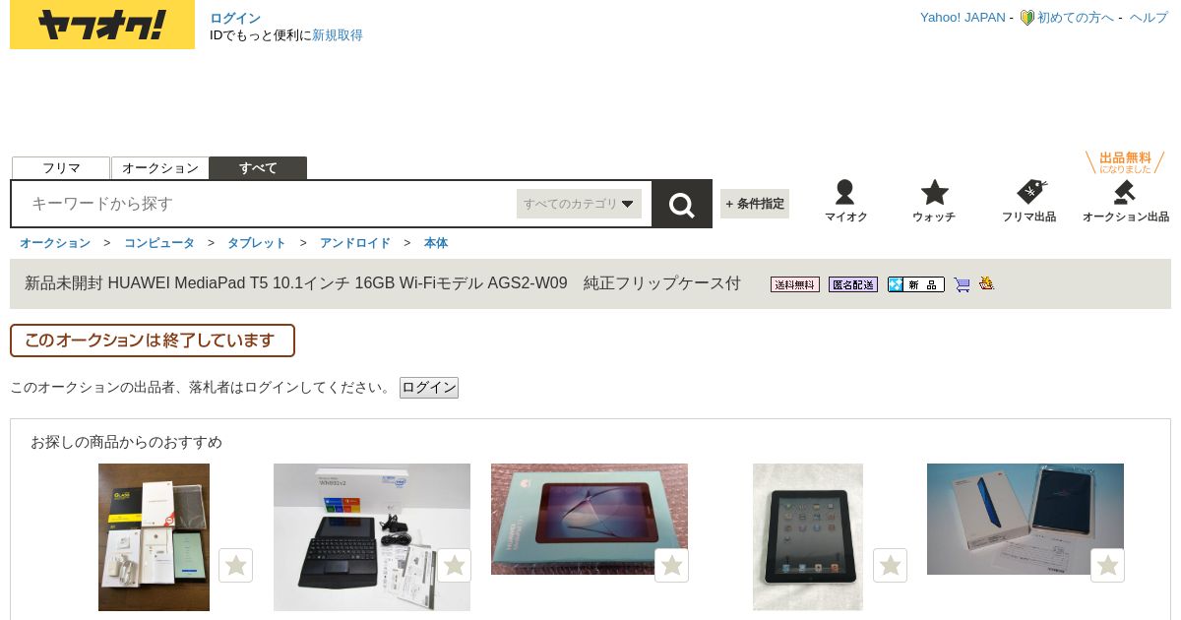This screenshot has height=620, width=1181.
Task: Click the 送料無料 badge icon
Action: coord(795,284)
